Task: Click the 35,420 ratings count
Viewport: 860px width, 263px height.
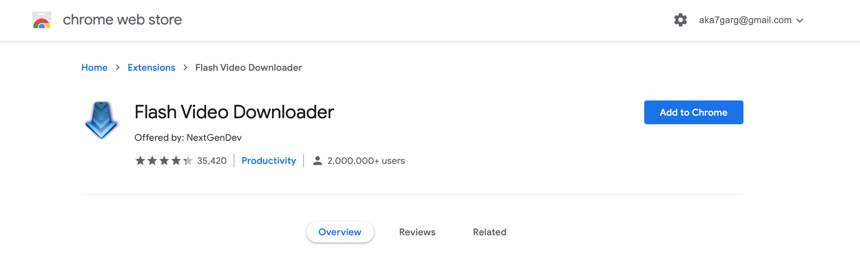Action: click(212, 161)
